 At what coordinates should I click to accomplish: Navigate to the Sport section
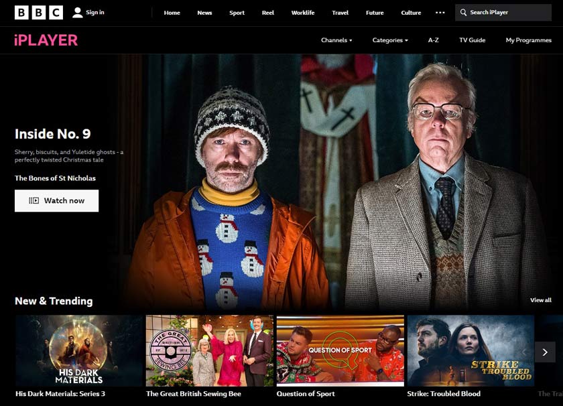237,13
